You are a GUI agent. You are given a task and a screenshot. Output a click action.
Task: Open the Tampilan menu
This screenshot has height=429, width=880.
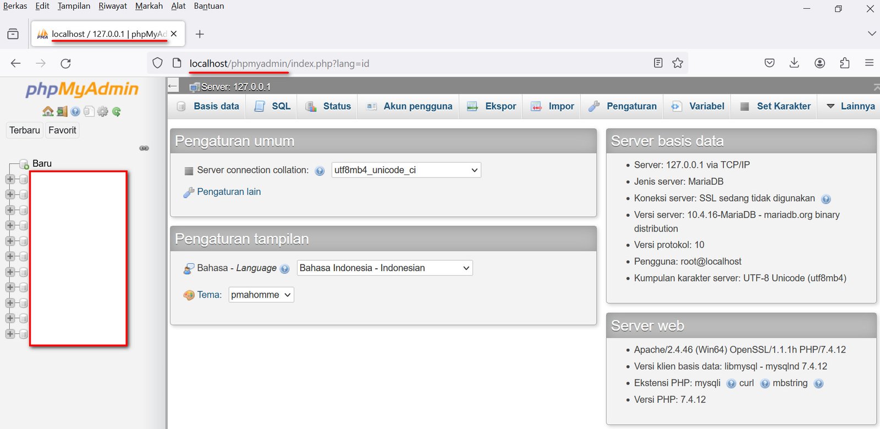(x=74, y=6)
